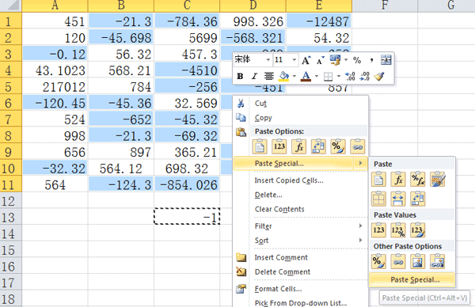Select Paste icon in Paste submenu
This screenshot has width=475, height=307.
click(378, 180)
